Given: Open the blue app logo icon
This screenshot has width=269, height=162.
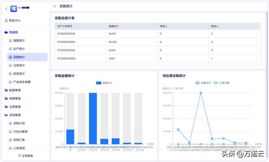Looking at the screenshot, I should point(13,8).
